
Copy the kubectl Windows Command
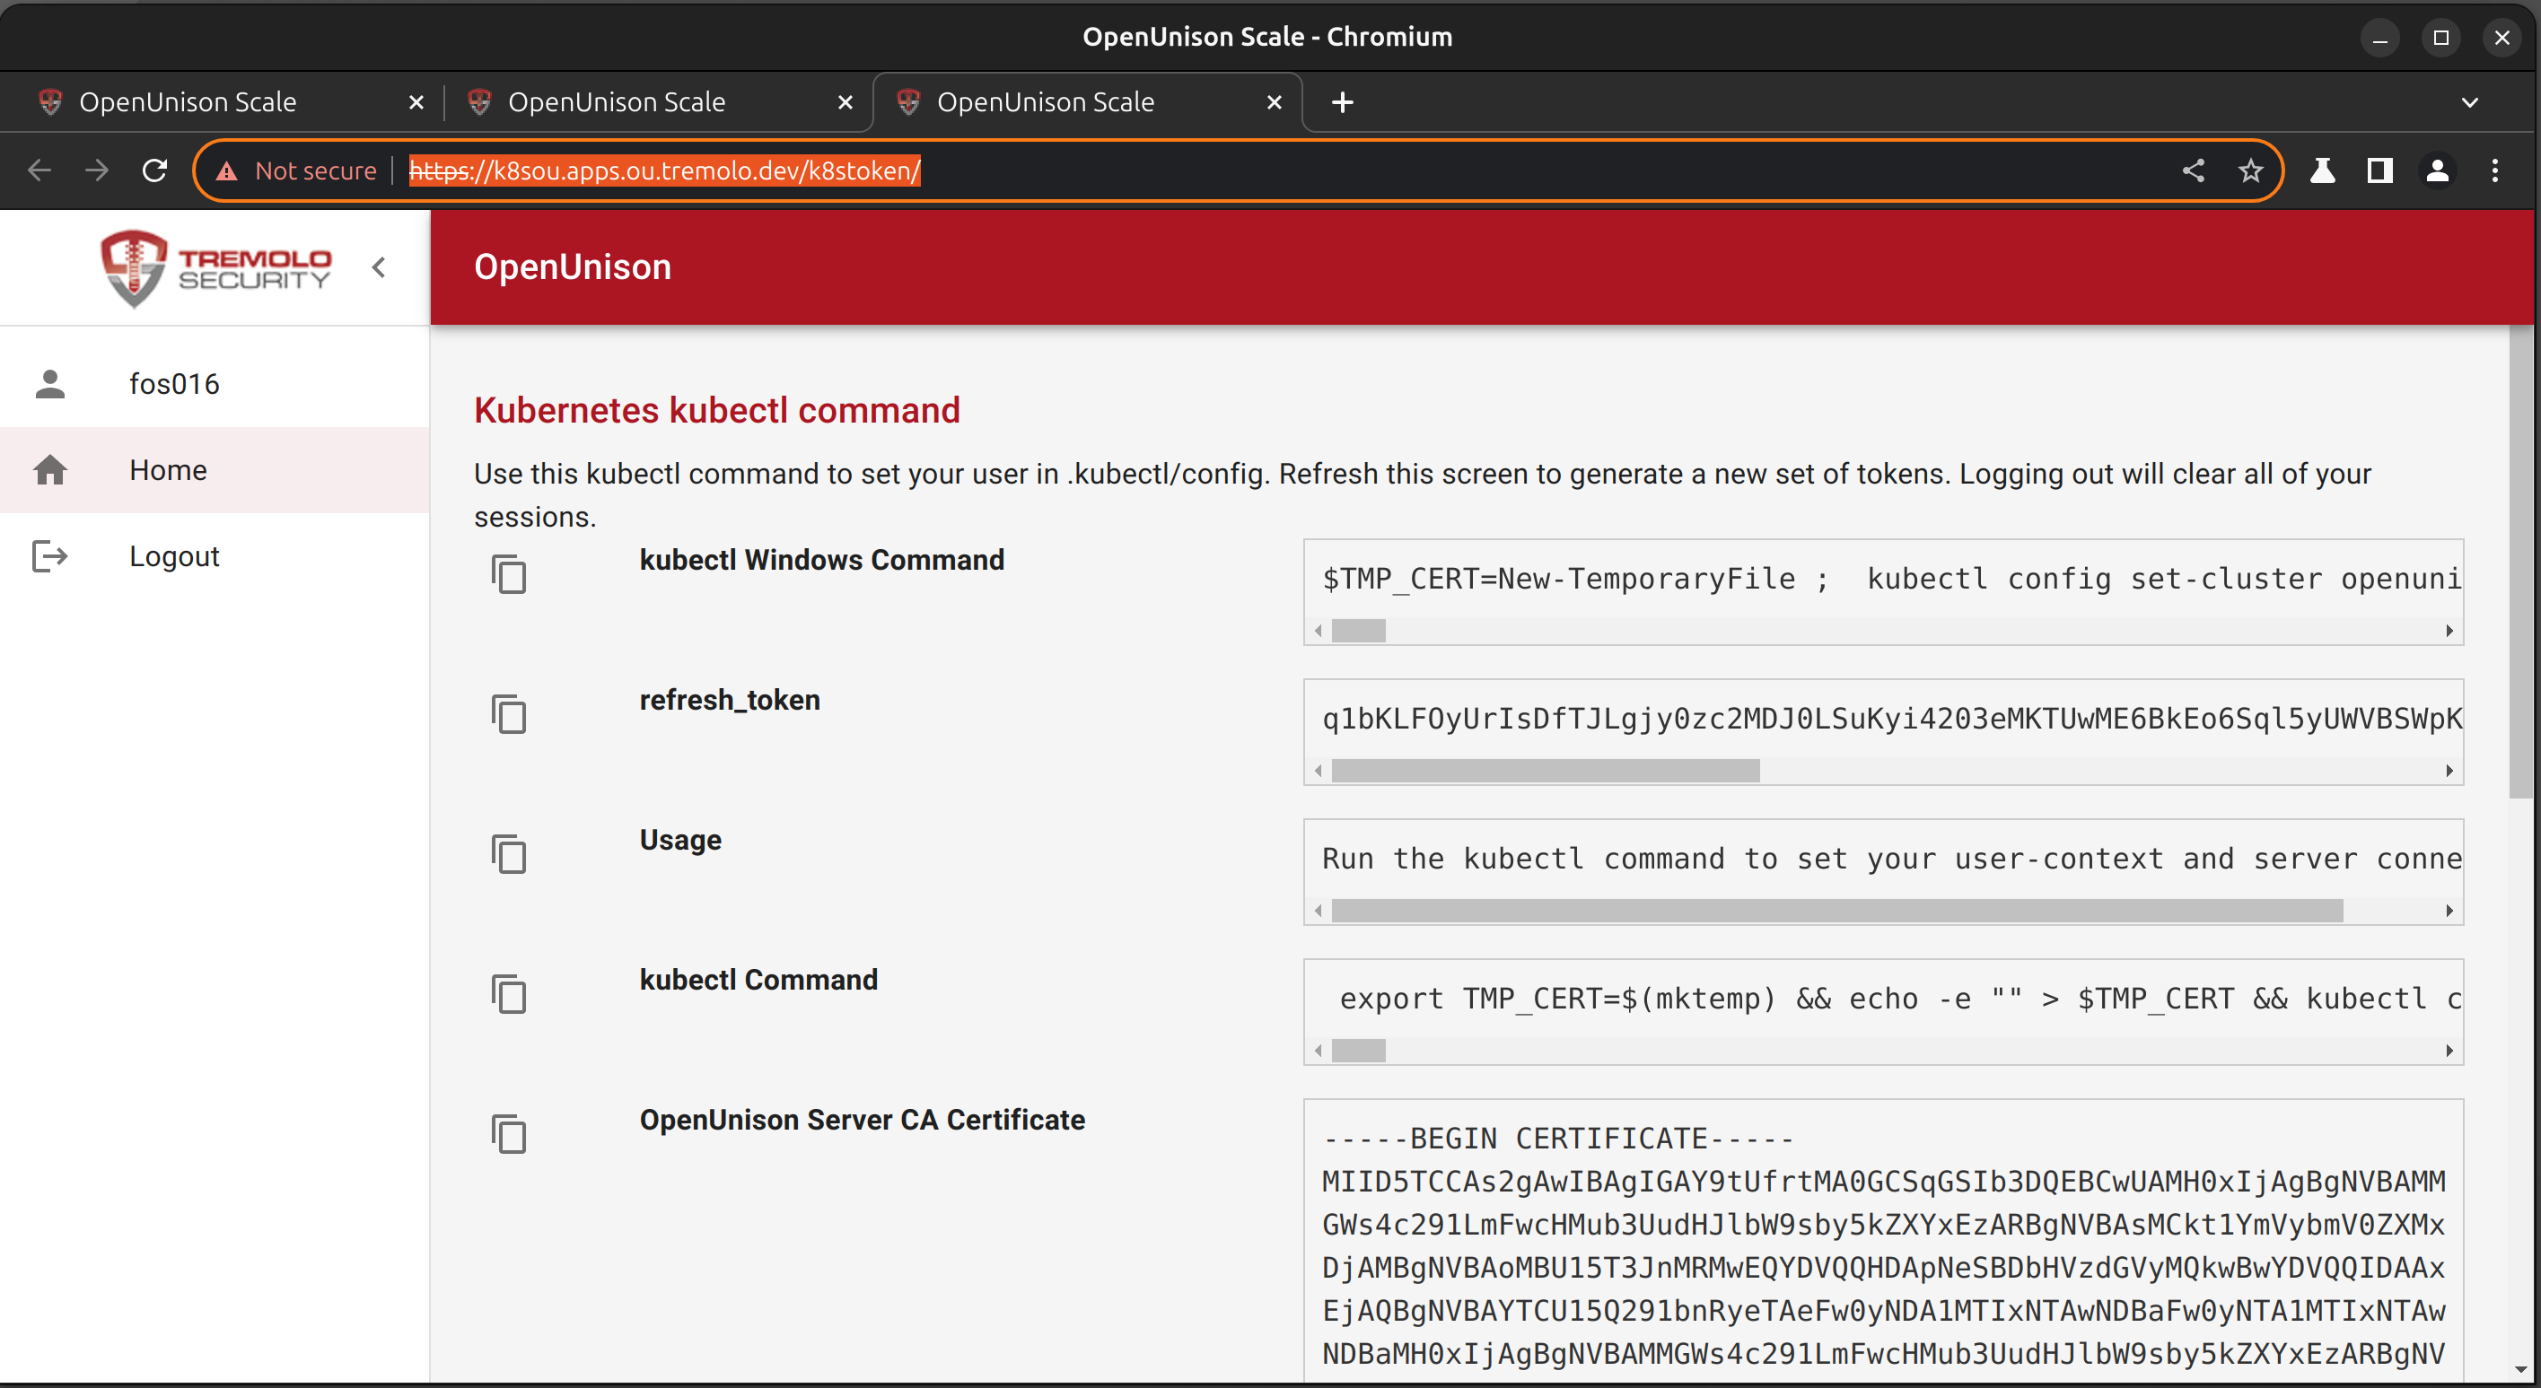(509, 575)
